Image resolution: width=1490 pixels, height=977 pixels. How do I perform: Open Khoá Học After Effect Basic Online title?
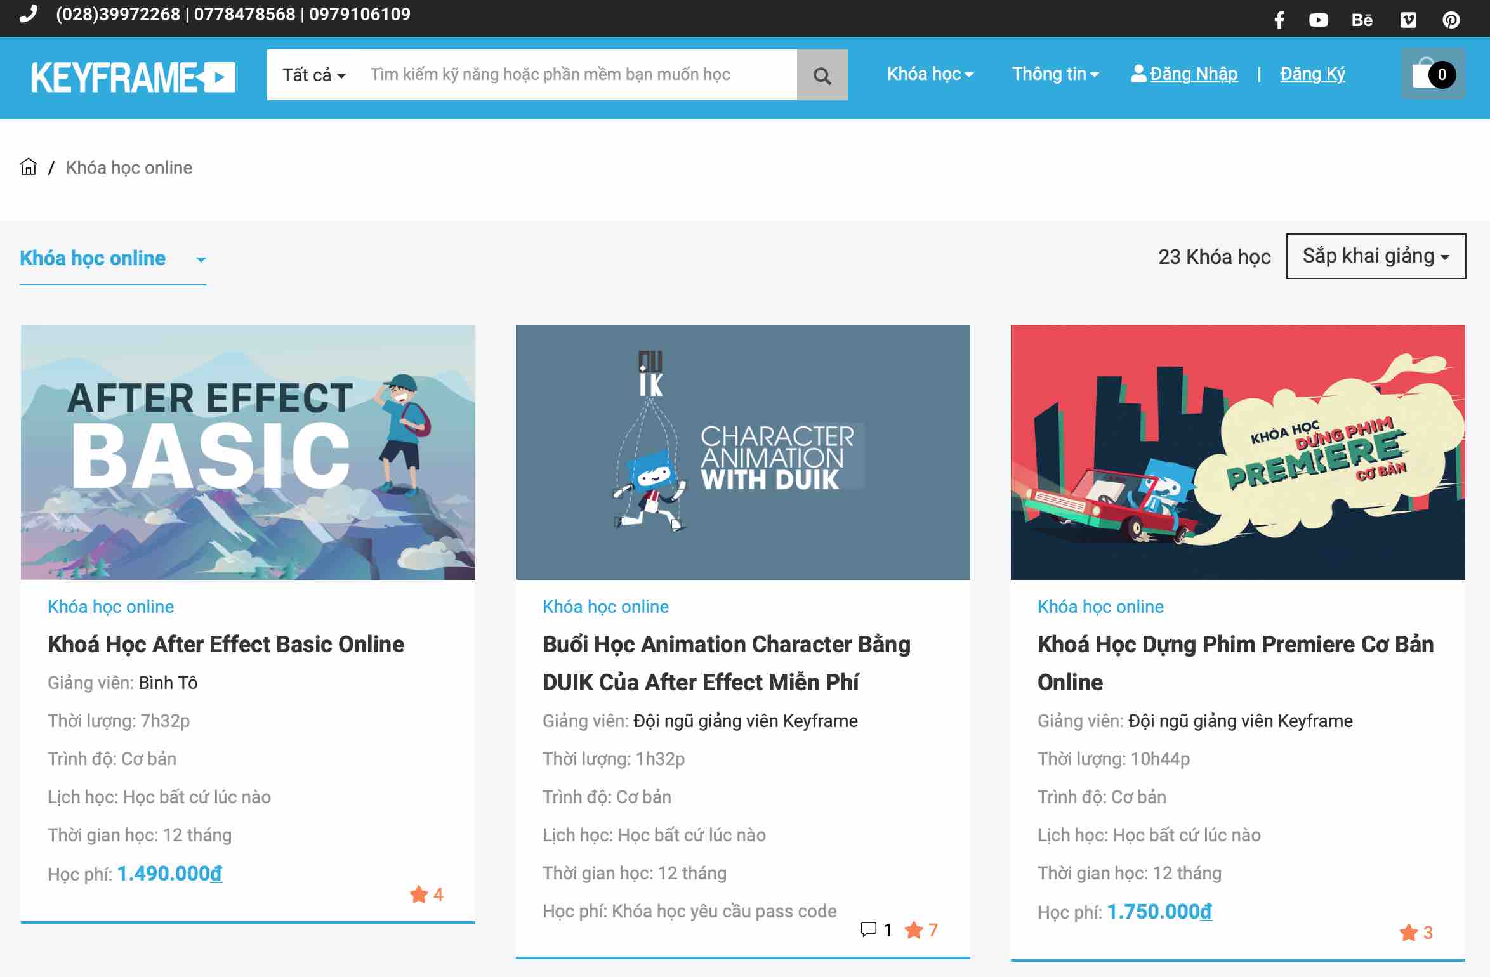(226, 645)
